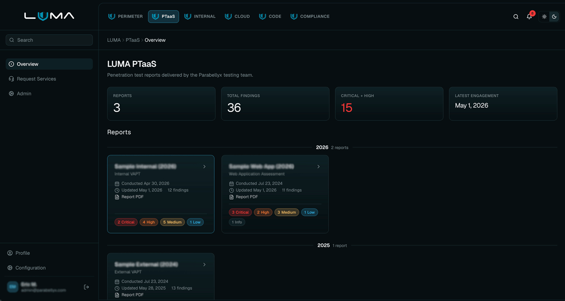Viewport: 565px width, 301px height.
Task: Click the Internal VAPT report card
Action: point(161,194)
